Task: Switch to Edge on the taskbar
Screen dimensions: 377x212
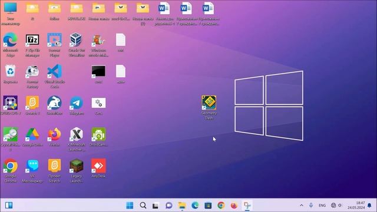Action: (x=195, y=206)
